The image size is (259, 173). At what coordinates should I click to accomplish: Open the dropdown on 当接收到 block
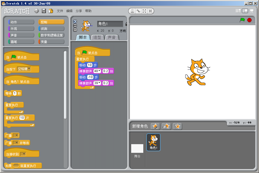[x=23, y=154]
